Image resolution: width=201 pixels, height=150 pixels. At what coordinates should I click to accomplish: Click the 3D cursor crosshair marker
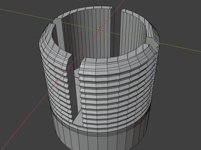tap(99, 30)
